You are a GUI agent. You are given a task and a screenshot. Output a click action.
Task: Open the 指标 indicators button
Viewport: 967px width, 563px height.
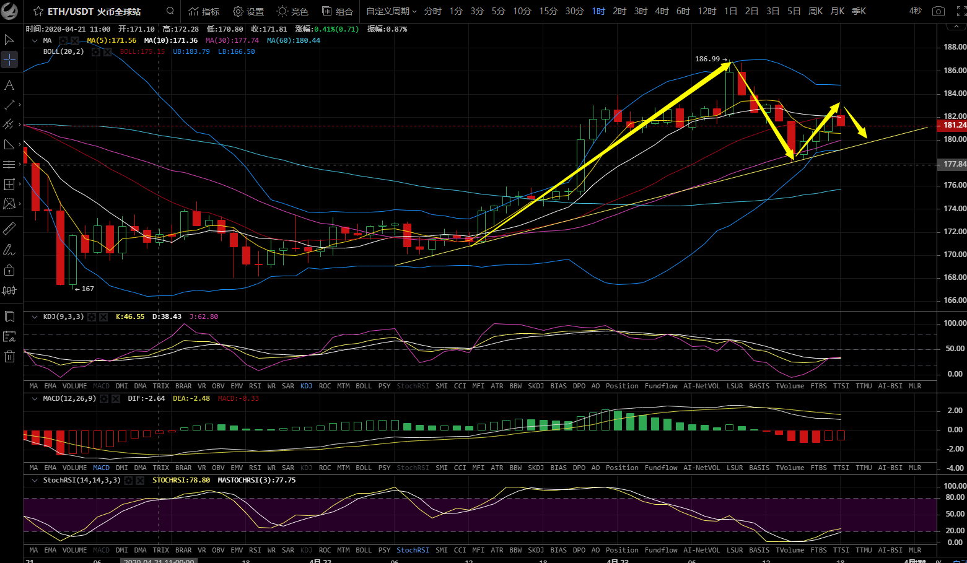point(204,11)
